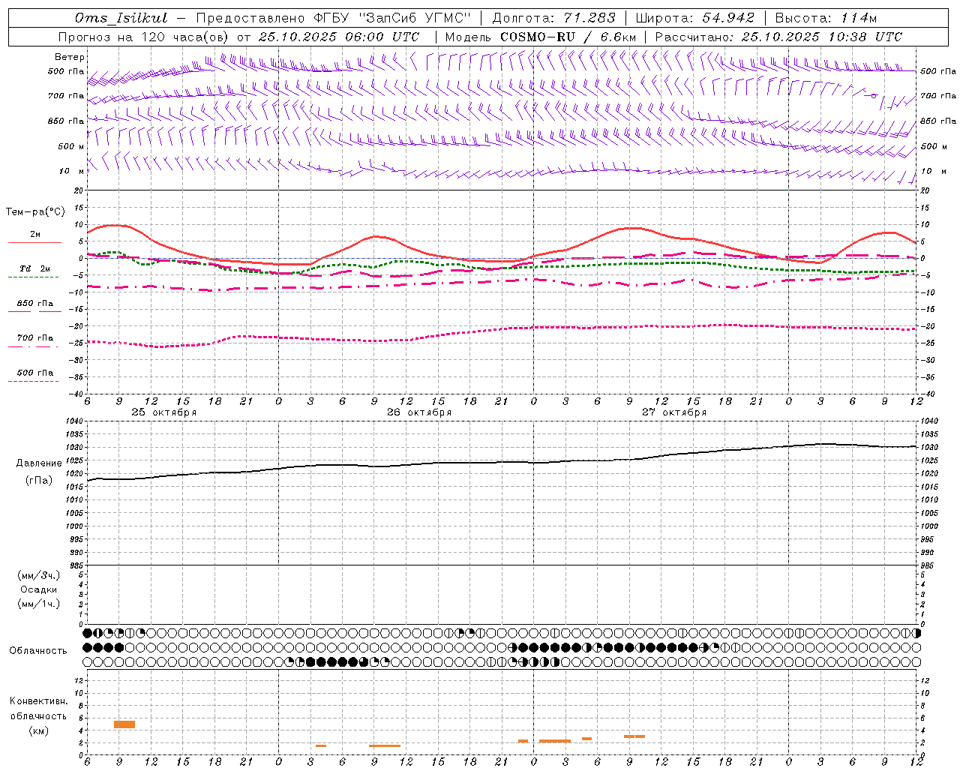Image resolution: width=960 pixels, height=768 pixels.
Task: Click the Осадки panel label
Action: (x=39, y=589)
